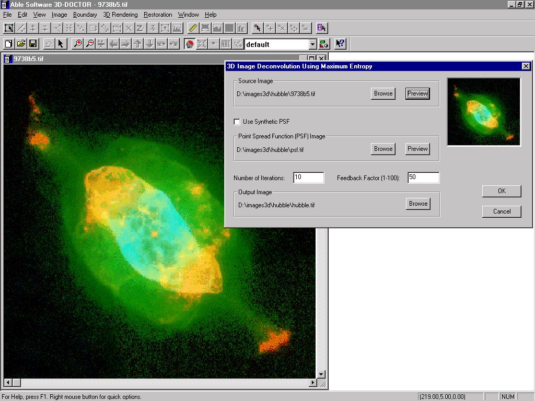Browse for the PSF image file
Screen dimensions: 535x401
click(383, 149)
